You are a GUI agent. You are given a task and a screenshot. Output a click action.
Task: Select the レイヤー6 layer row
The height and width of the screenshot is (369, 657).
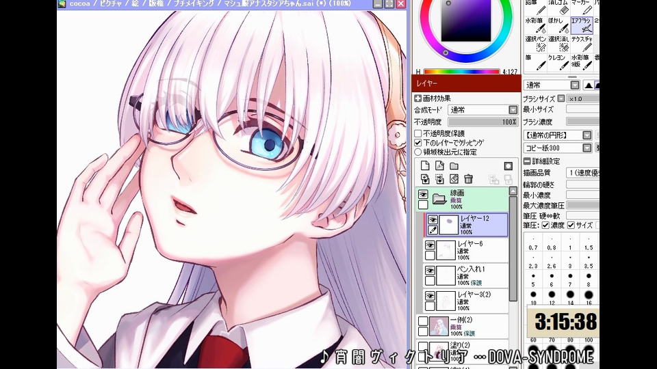466,250
